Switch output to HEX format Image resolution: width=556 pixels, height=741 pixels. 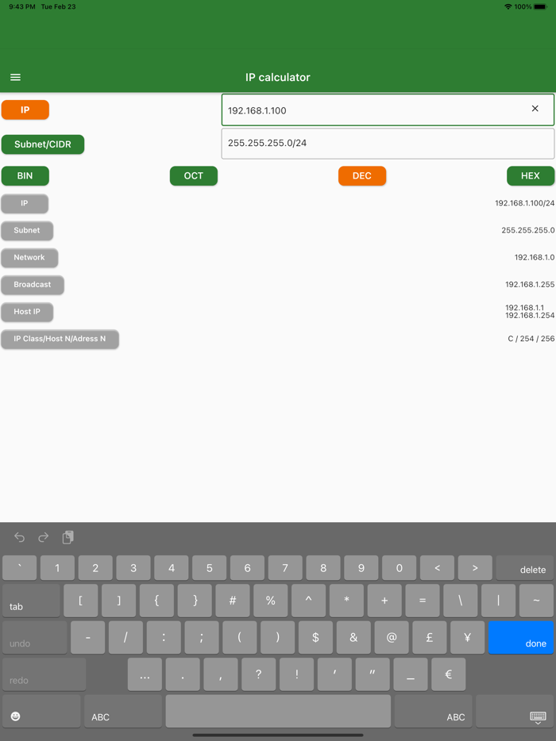point(531,176)
